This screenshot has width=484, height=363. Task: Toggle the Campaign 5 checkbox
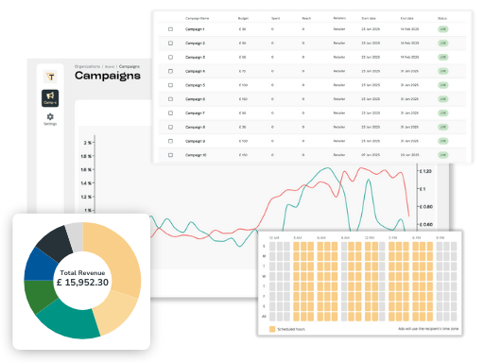pos(170,85)
